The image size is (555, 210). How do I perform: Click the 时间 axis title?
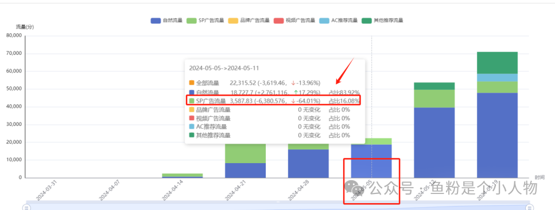(x=540, y=177)
